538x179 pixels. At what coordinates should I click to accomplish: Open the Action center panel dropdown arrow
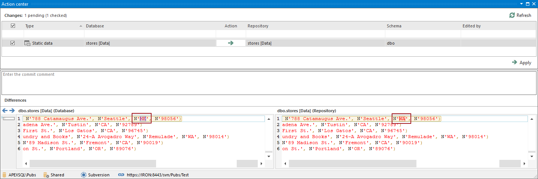click(x=521, y=4)
